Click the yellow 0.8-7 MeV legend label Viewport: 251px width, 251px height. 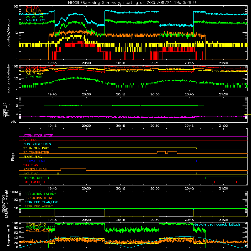coord(34,74)
